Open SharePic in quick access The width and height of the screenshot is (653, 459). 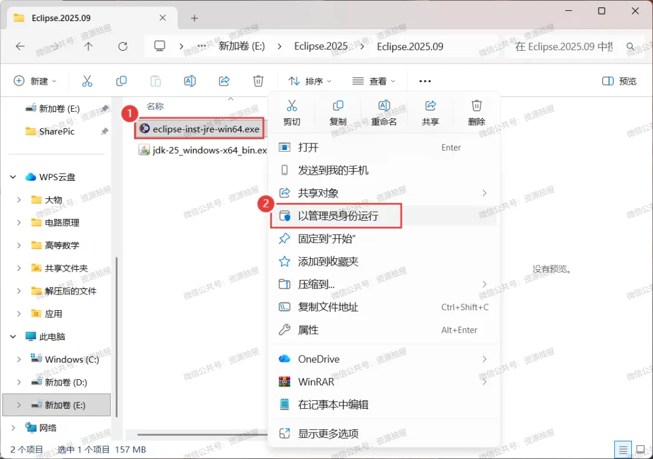(57, 132)
